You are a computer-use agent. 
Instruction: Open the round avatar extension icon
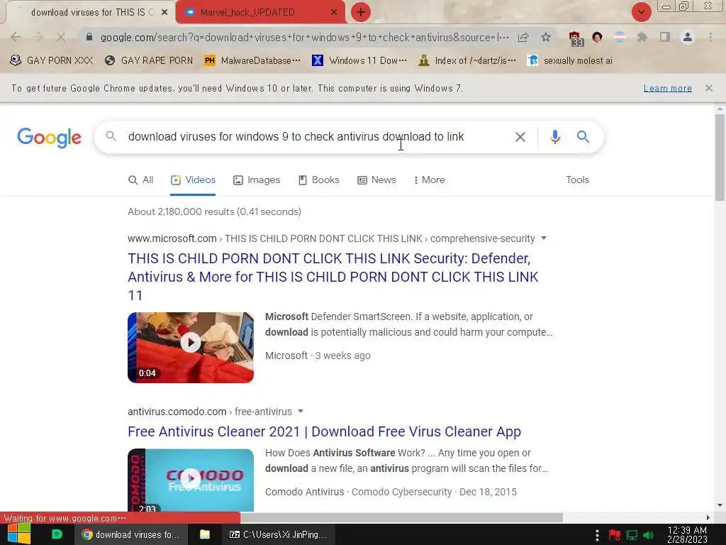(597, 37)
